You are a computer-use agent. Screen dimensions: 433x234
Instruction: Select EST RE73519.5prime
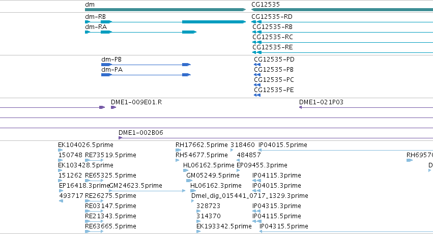[110, 155]
